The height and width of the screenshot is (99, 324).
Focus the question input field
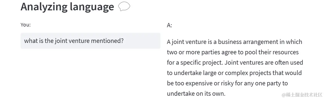click(90, 41)
